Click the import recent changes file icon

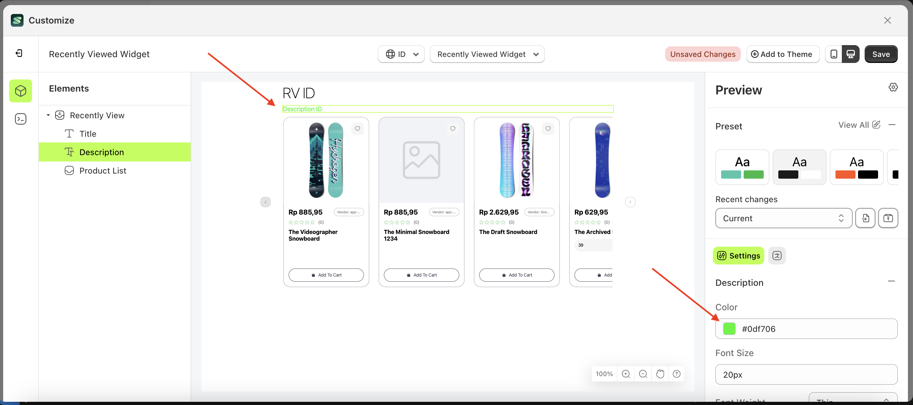coord(865,218)
